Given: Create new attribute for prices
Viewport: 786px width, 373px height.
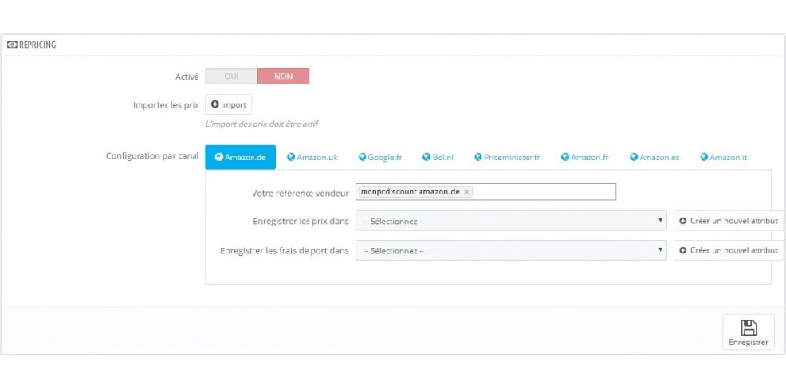Looking at the screenshot, I should tap(729, 220).
